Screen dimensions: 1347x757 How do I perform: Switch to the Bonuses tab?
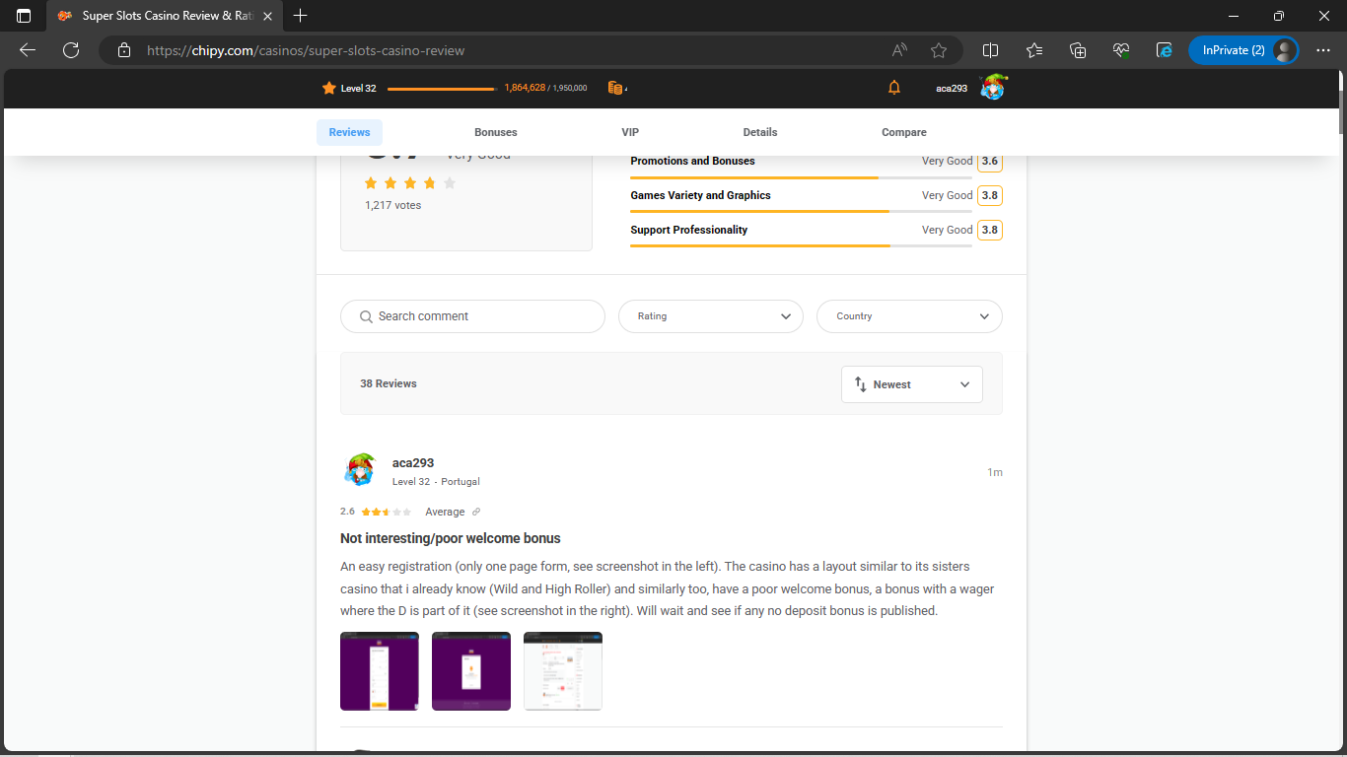495,132
